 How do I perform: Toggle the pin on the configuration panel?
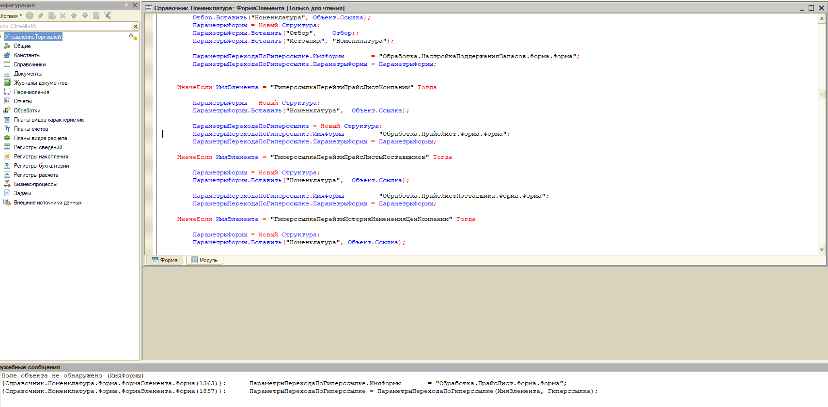coord(126,5)
